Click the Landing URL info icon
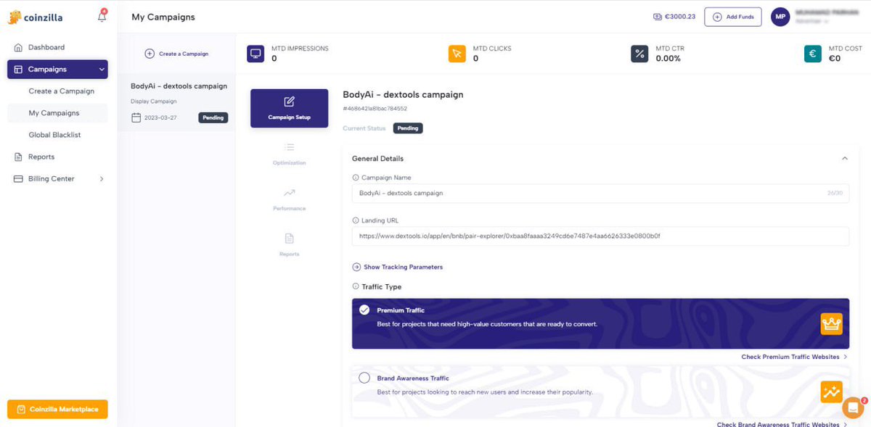Image resolution: width=871 pixels, height=427 pixels. [x=355, y=220]
